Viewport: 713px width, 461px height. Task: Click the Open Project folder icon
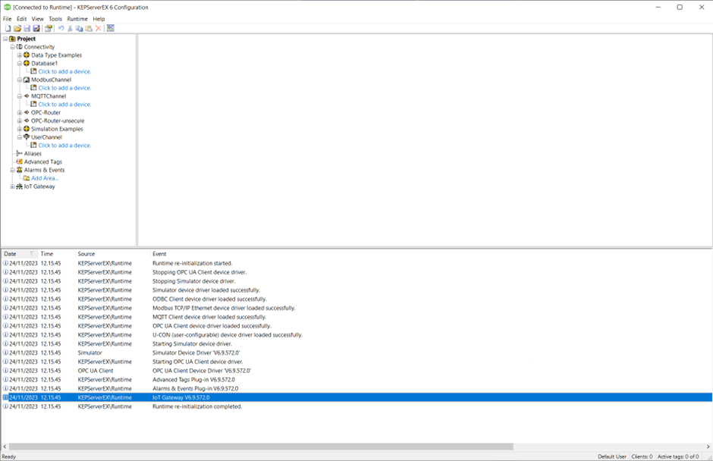17,28
